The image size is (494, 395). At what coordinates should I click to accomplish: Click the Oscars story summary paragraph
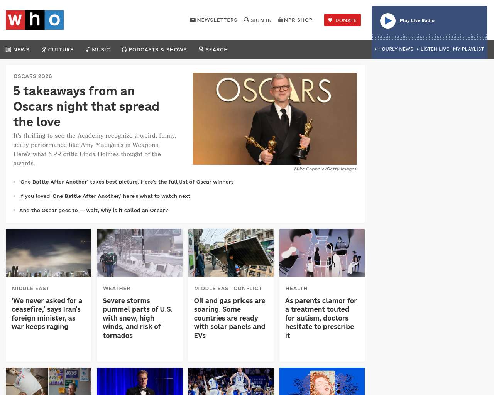coord(95,149)
